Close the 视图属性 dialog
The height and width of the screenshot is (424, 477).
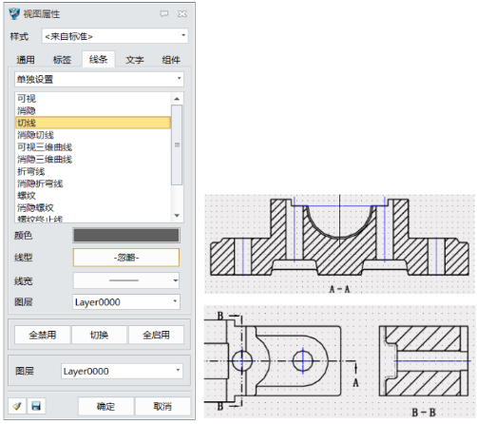coord(182,13)
